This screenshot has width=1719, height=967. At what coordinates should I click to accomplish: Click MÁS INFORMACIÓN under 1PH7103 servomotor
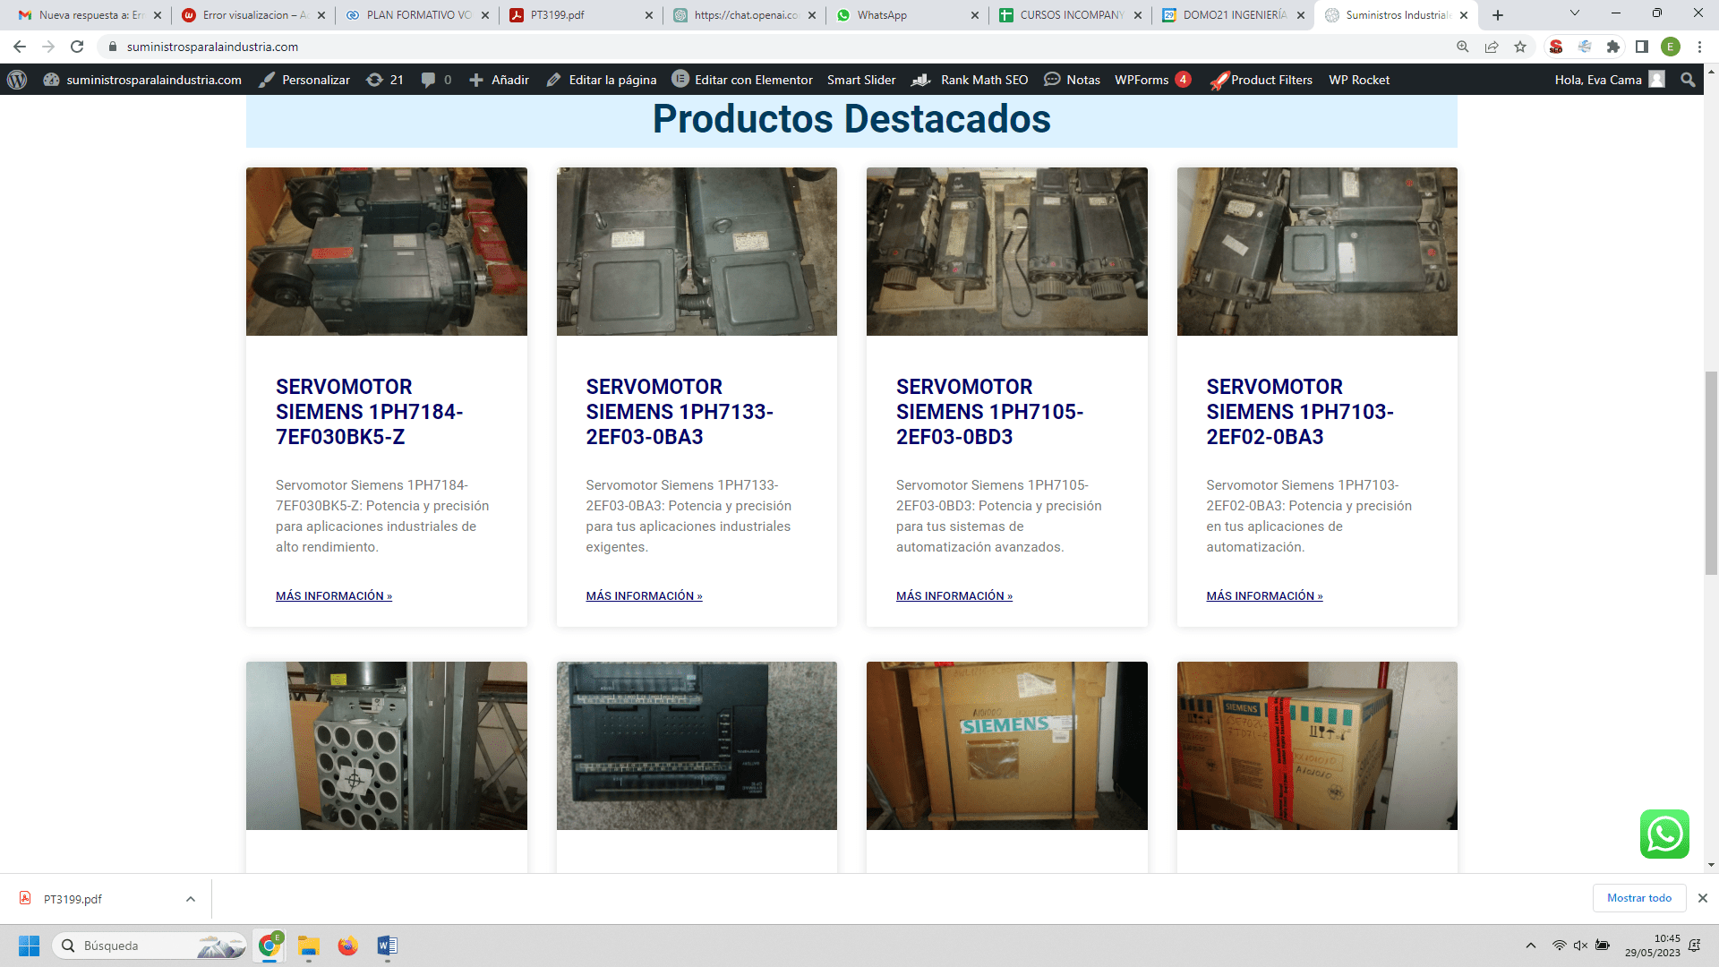tap(1264, 595)
